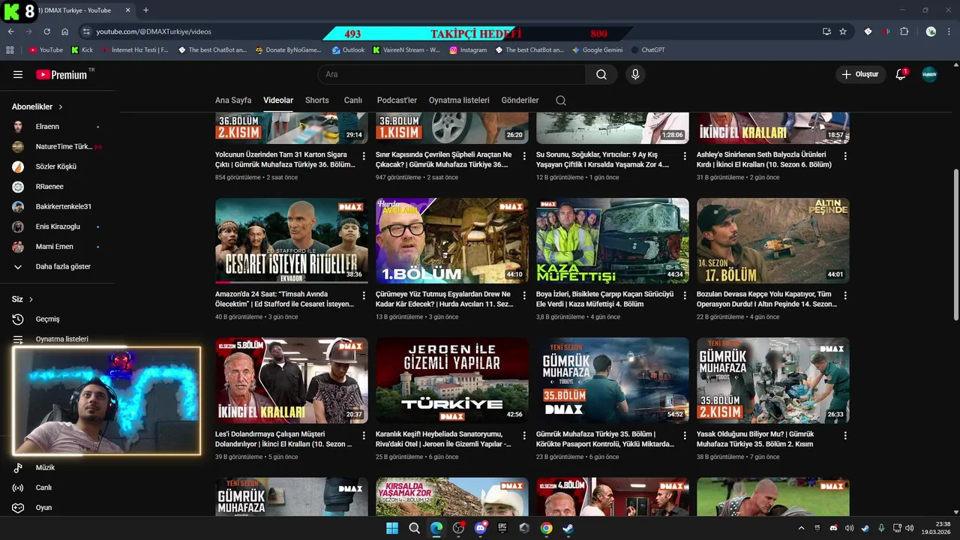Open the notifications bell

point(901,74)
